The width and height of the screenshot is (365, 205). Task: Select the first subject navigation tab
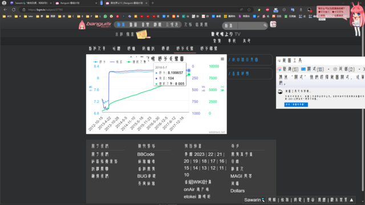tap(97, 48)
